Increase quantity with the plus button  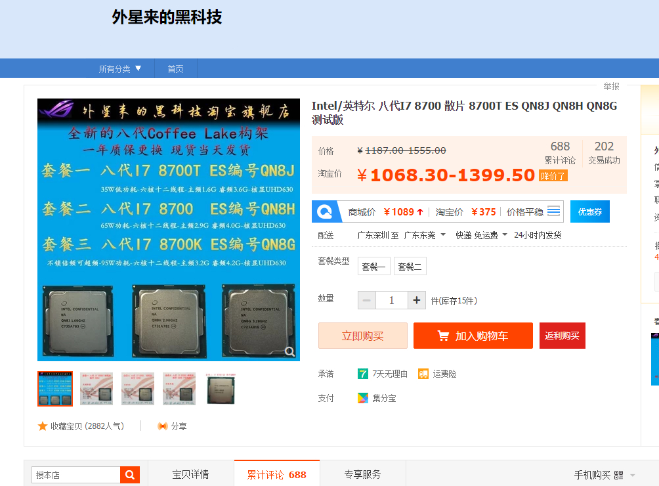(x=417, y=300)
